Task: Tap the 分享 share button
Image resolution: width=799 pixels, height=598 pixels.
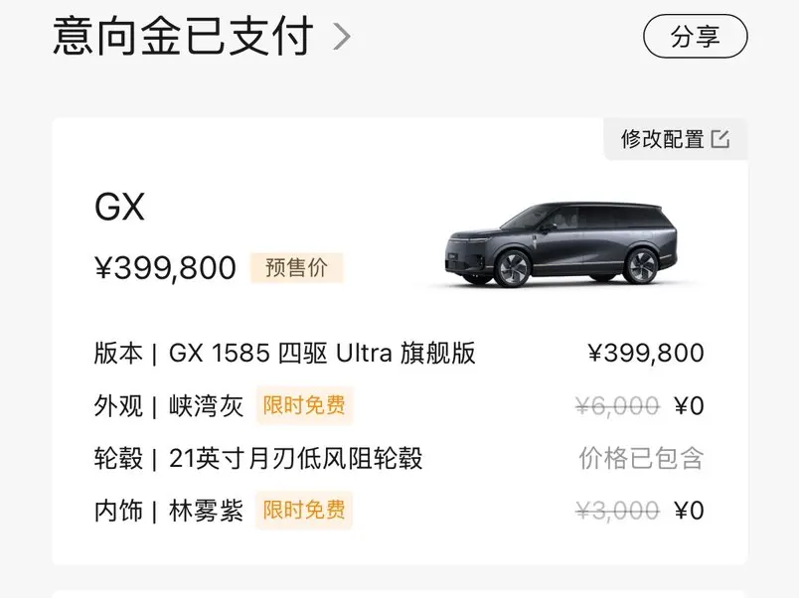Action: pos(695,37)
